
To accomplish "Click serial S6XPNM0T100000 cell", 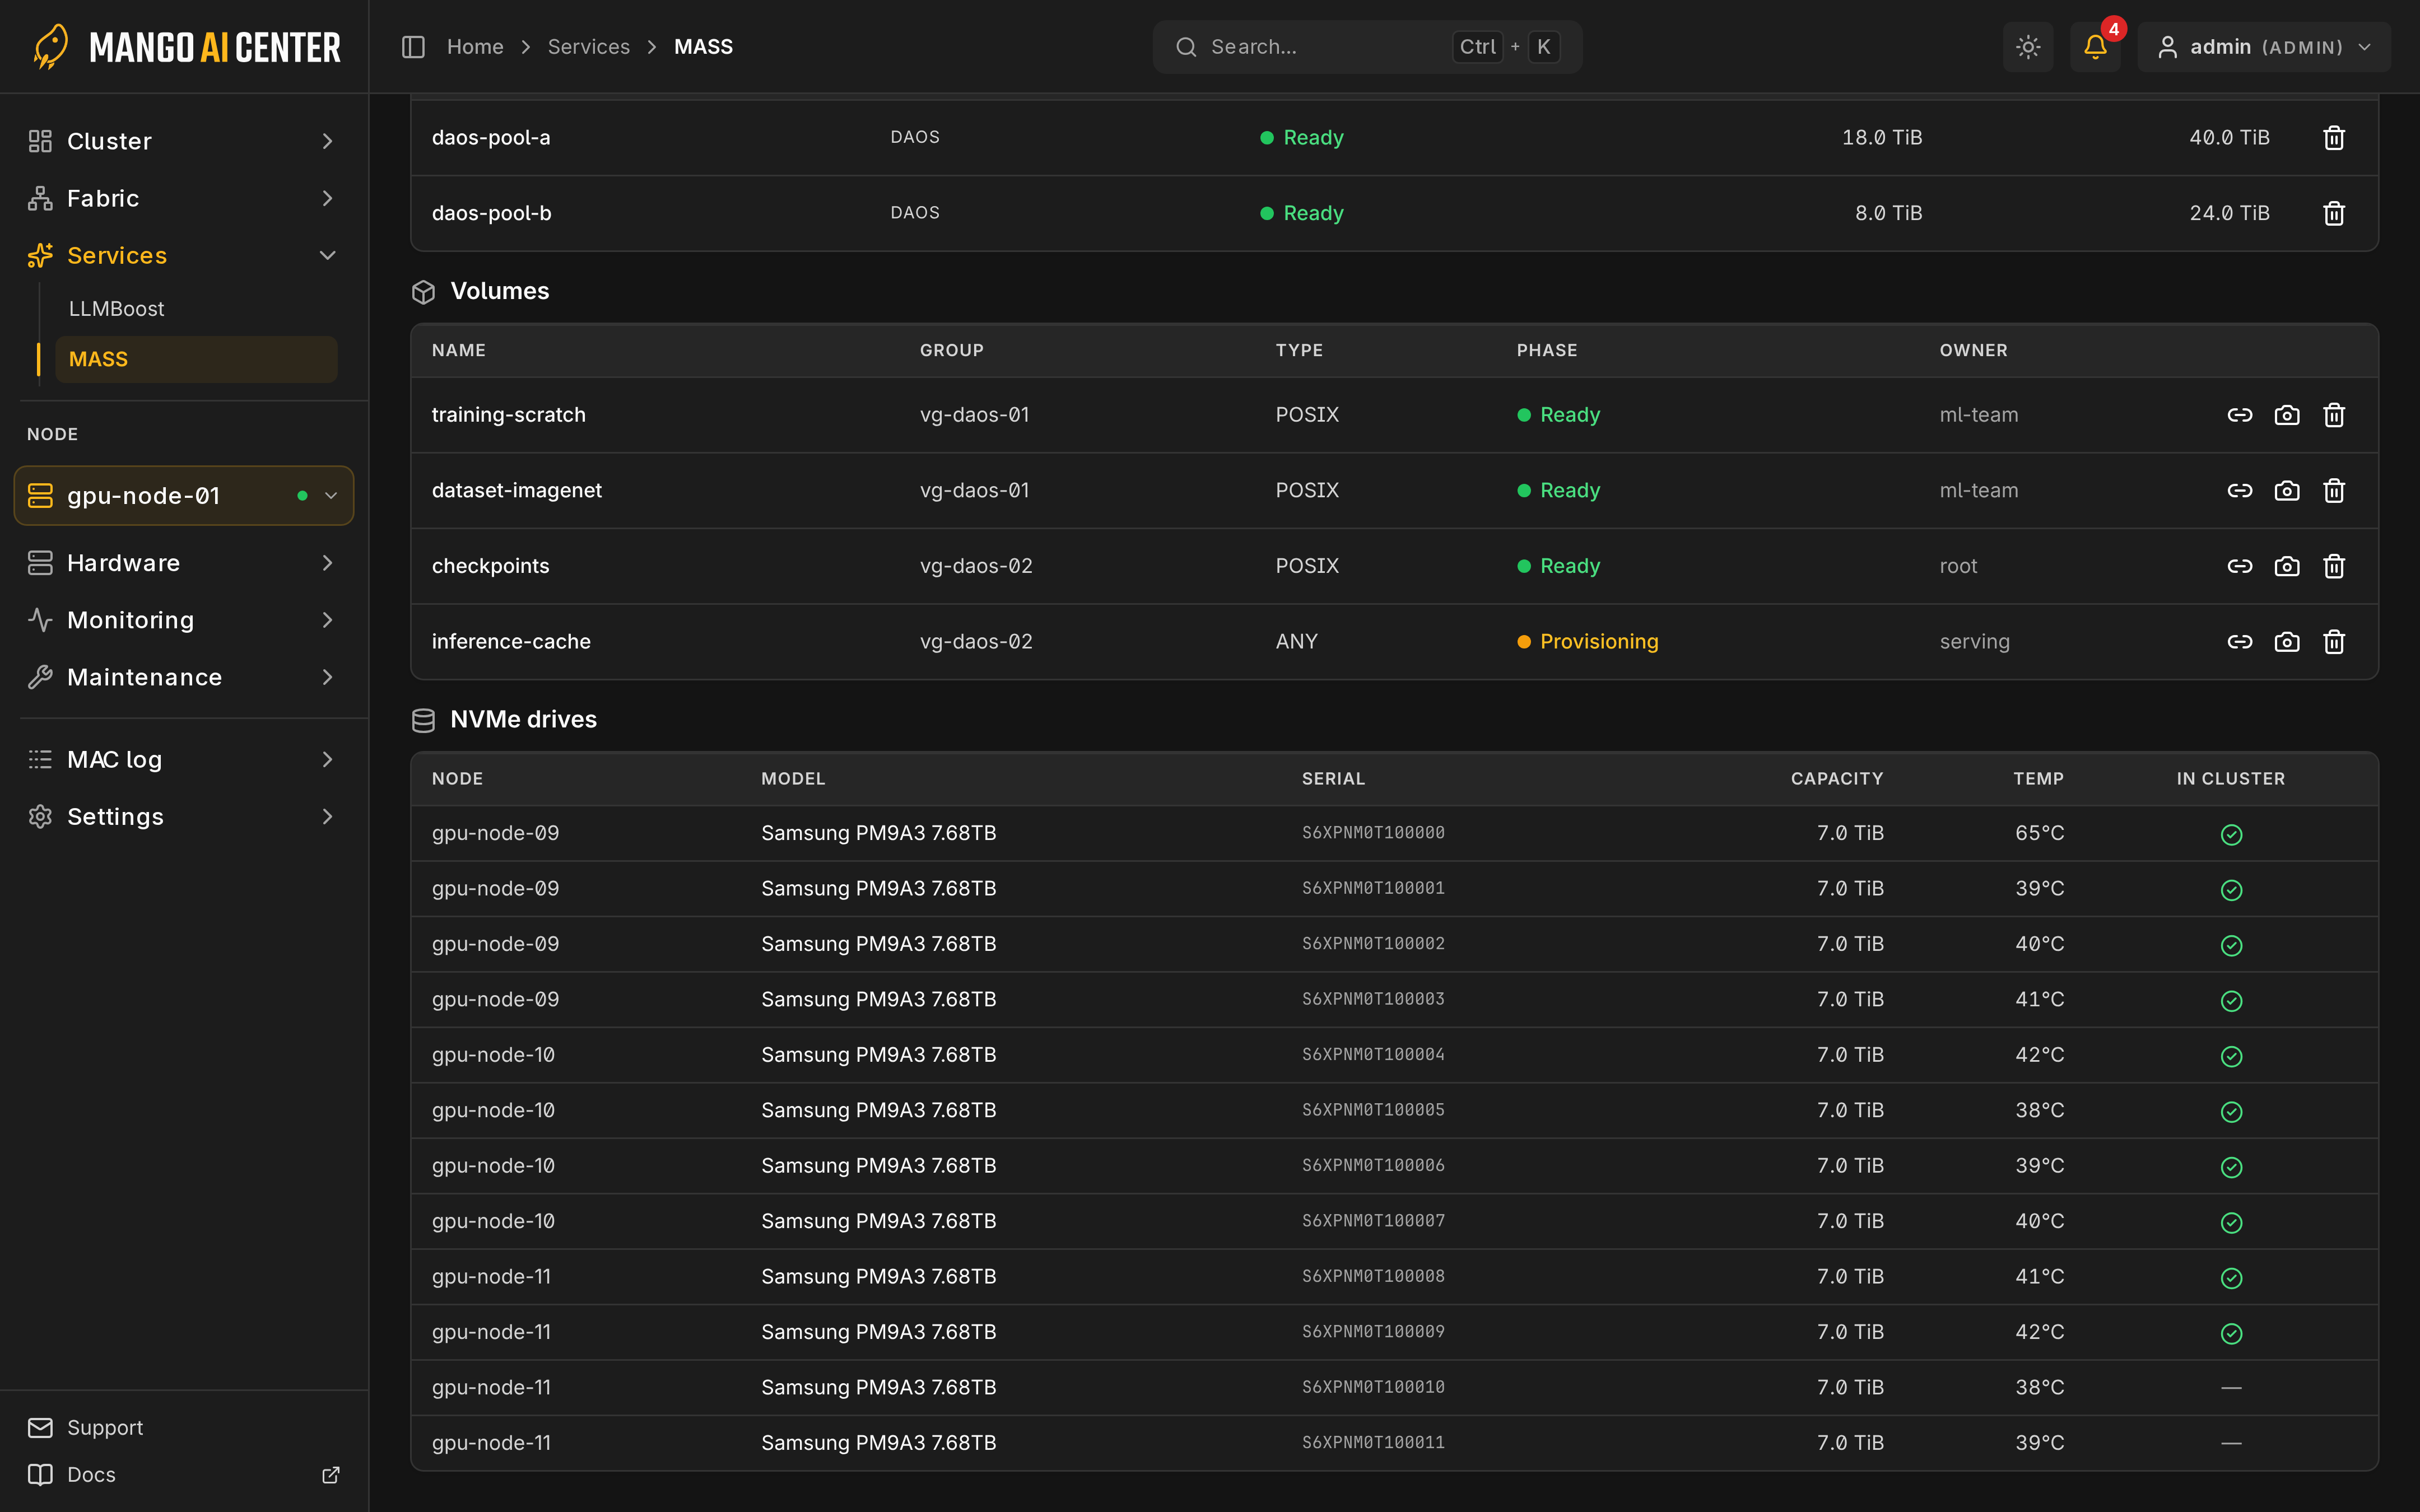I will point(1373,833).
